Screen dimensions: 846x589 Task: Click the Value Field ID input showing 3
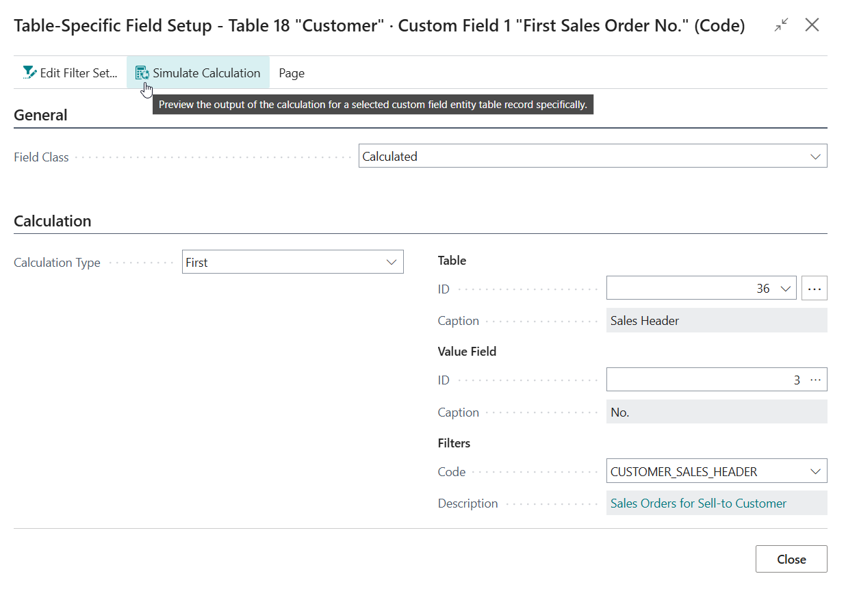(x=705, y=380)
